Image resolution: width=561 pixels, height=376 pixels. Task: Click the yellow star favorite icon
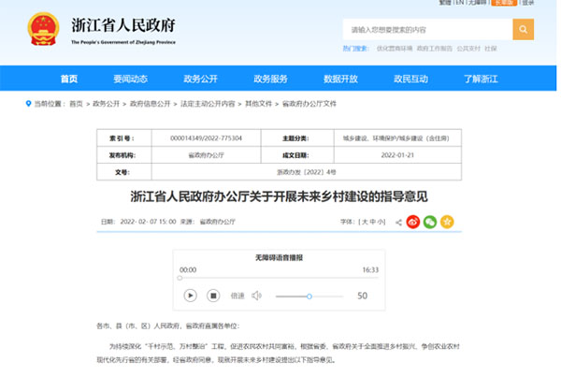447,222
